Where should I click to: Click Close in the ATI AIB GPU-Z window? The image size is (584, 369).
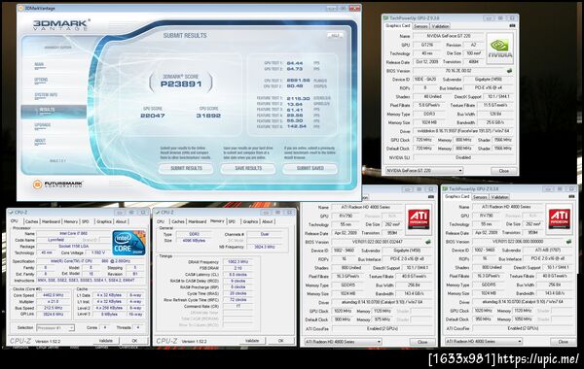click(564, 342)
